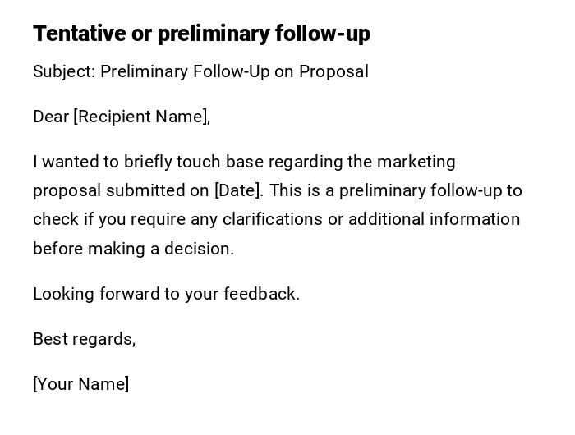Viewport: 575px width, 435px height.
Task: Click the word "Subject:" in the subject line
Action: (64, 71)
